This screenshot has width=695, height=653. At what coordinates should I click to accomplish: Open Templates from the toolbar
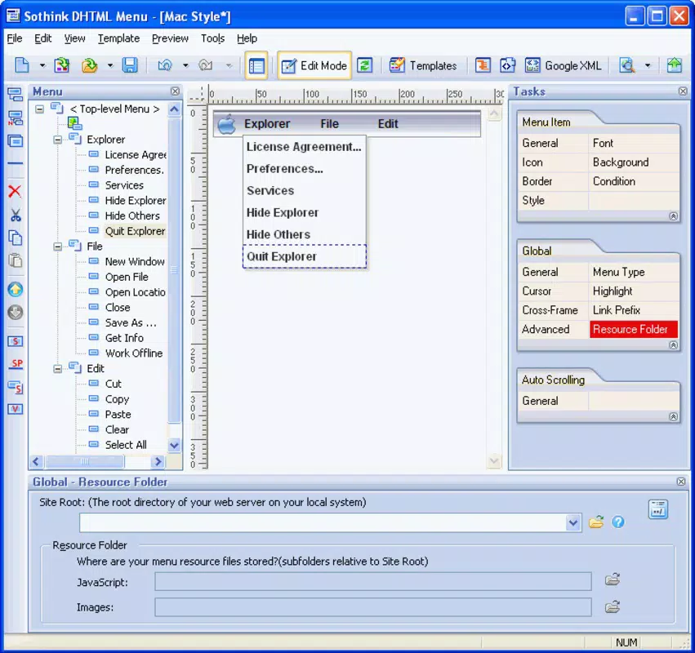(x=423, y=65)
